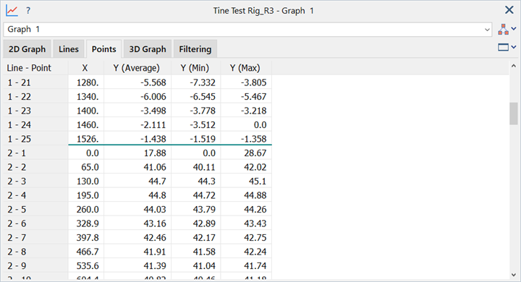This screenshot has width=521, height=282.
Task: Click the Line - Point column header
Action: tap(29, 68)
